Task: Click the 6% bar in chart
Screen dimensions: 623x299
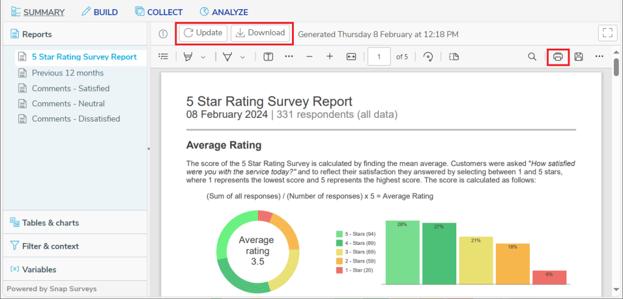Action: [549, 278]
